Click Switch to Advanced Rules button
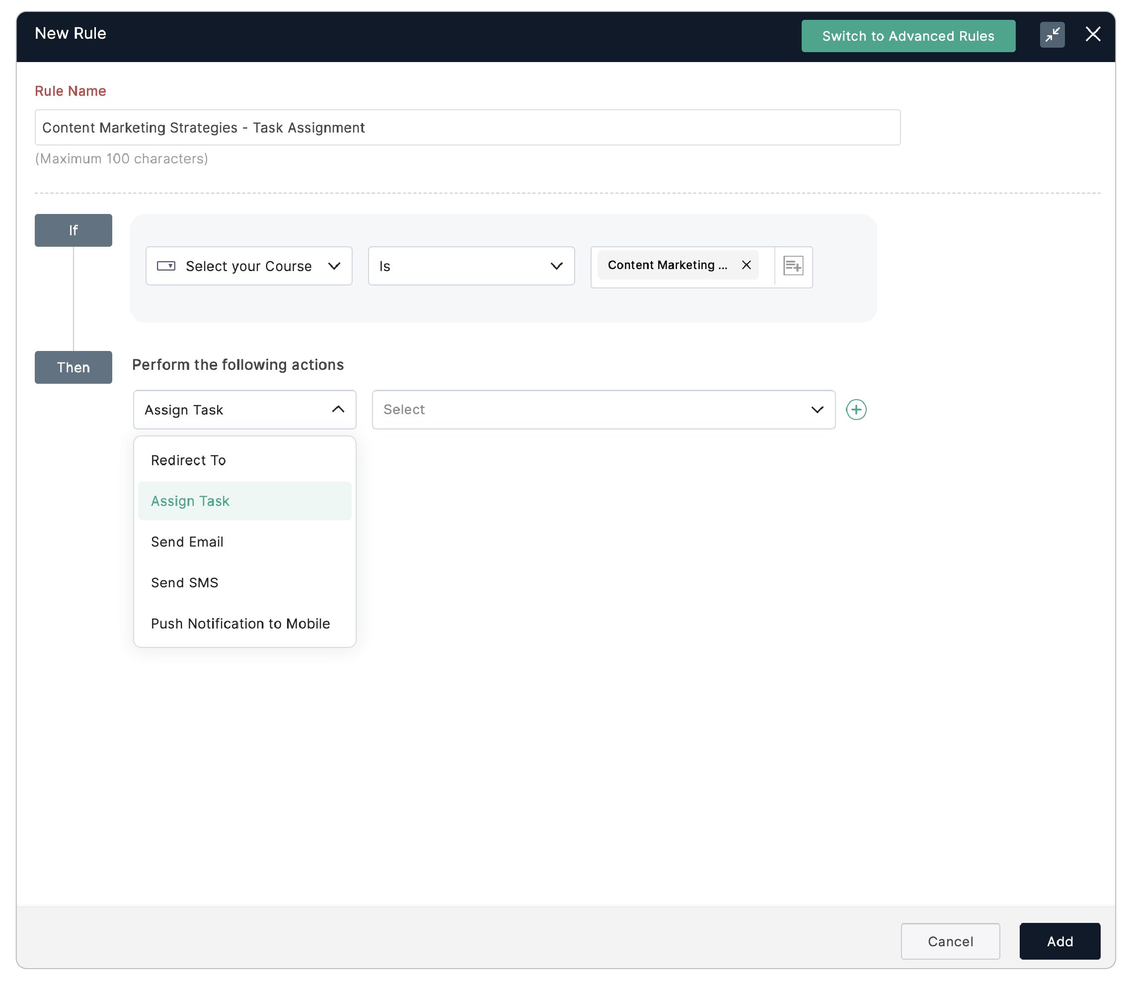This screenshot has height=981, width=1127. 907,36
